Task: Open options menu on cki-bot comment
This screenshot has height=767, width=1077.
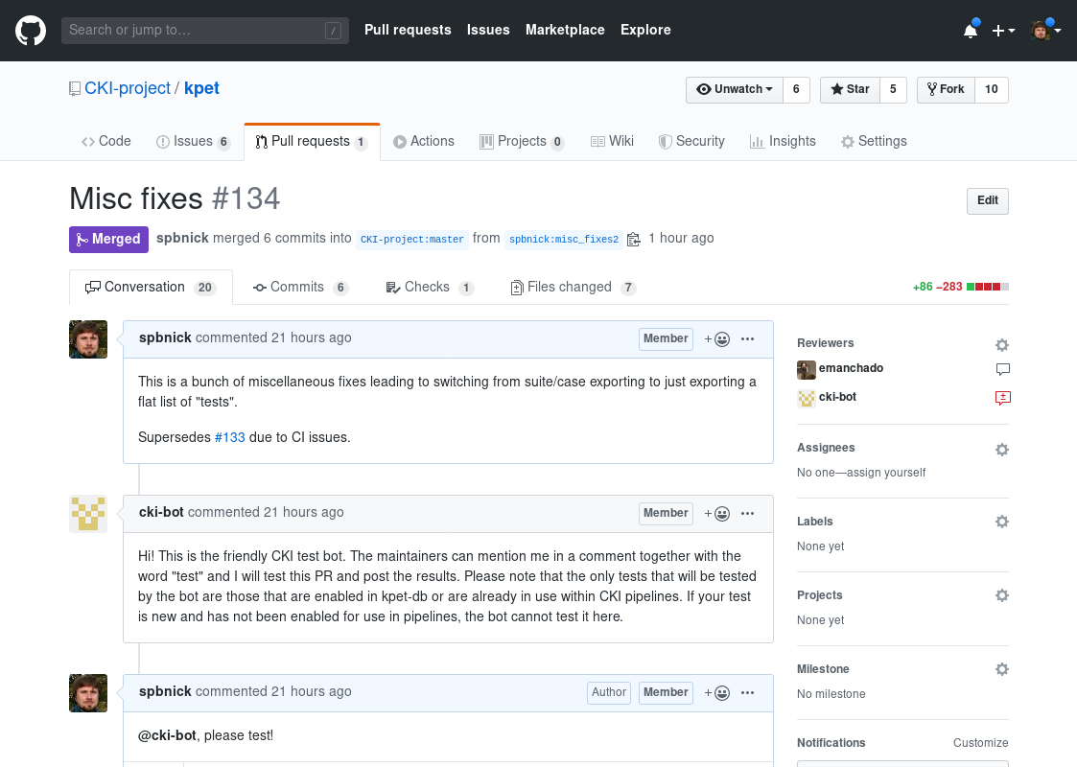Action: (747, 513)
